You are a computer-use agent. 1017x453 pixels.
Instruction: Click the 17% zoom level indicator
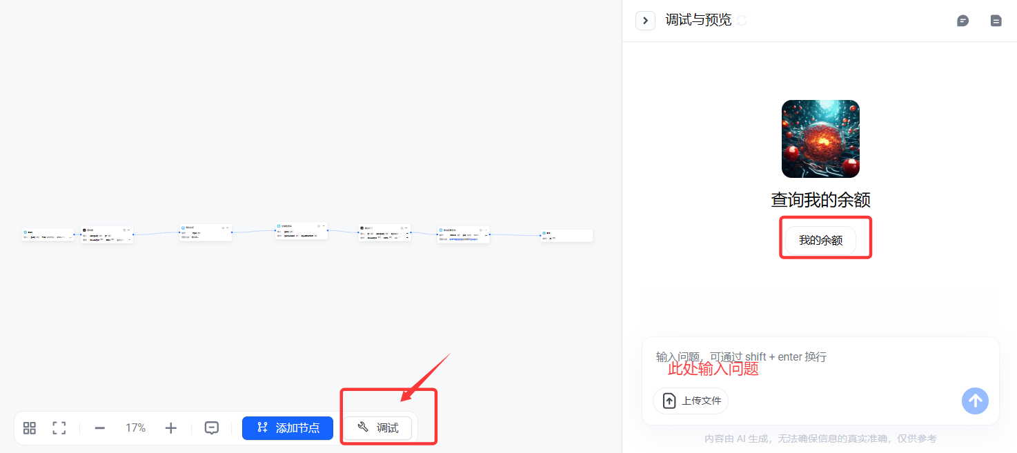coord(135,428)
